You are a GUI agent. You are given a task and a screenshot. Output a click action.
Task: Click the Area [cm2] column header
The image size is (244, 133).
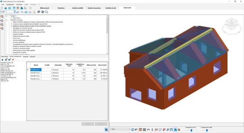[102, 65]
